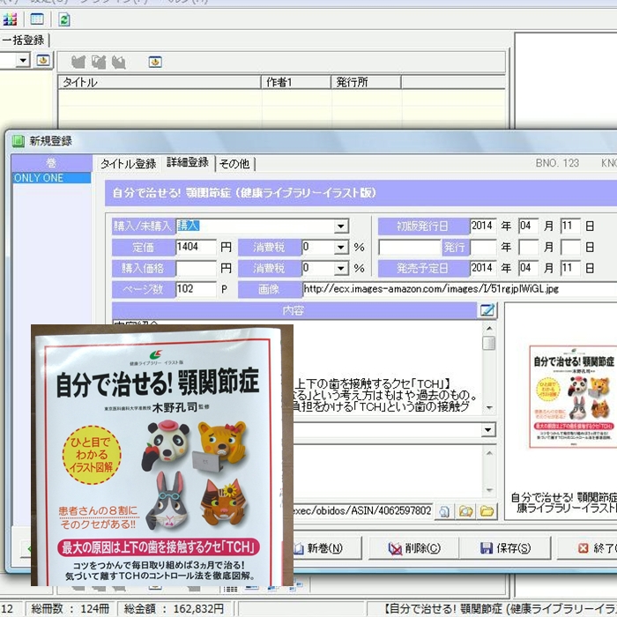Click the 発行所 column header
Image resolution: width=617 pixels, height=617 pixels.
(x=366, y=82)
